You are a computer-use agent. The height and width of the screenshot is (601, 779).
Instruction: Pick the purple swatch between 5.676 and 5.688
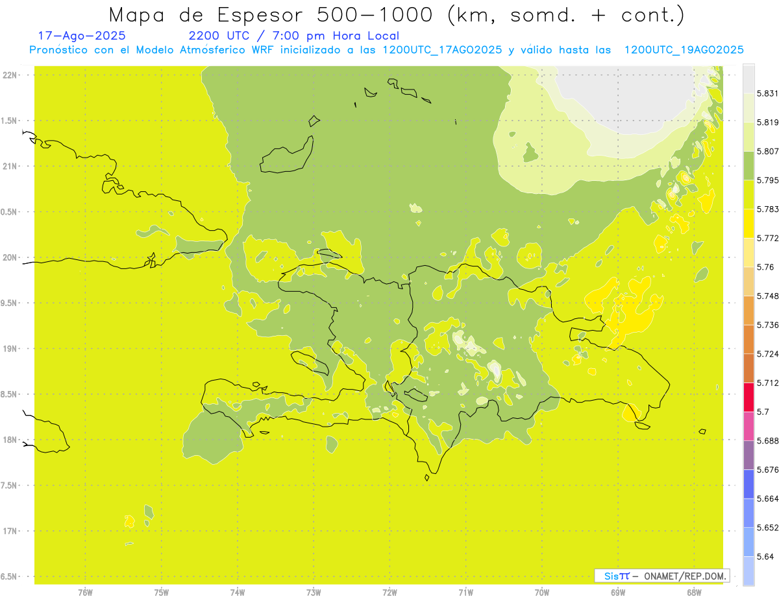pos(748,455)
